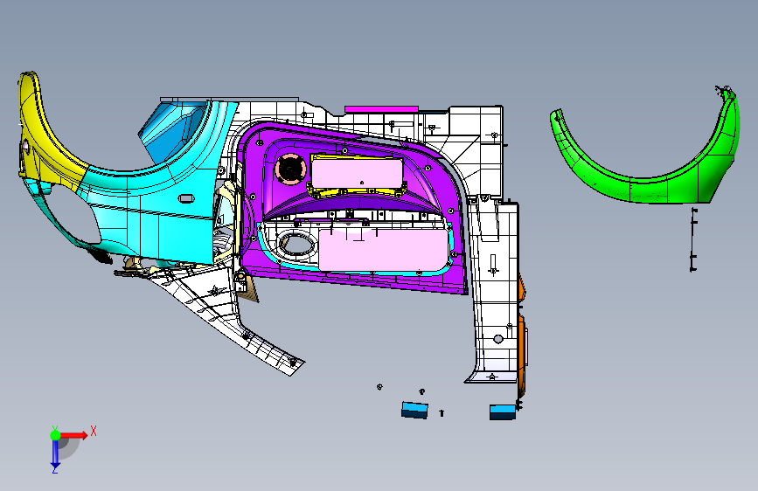Pick the cyan quarter panel surface
758x491 pixels.
pyautogui.click(x=155, y=212)
